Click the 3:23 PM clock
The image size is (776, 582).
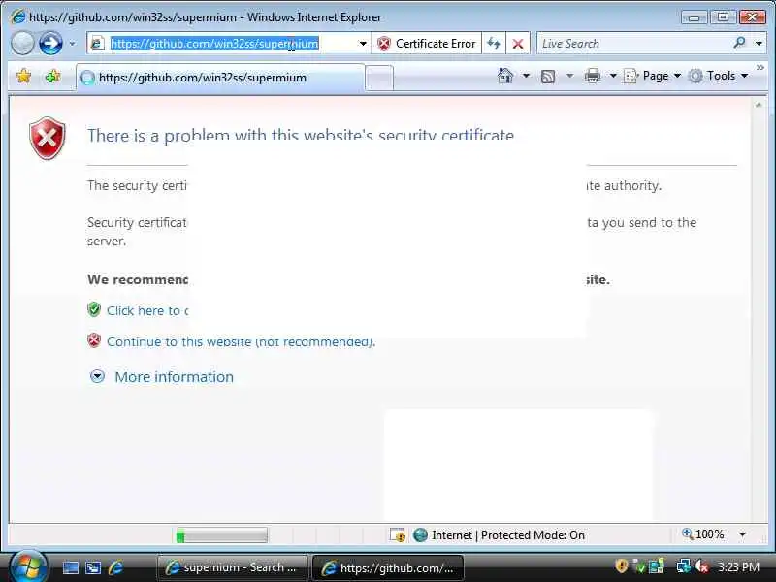738,566
